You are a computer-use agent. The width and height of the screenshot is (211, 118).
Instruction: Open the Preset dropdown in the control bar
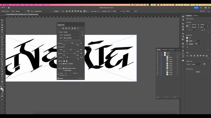(20, 11)
